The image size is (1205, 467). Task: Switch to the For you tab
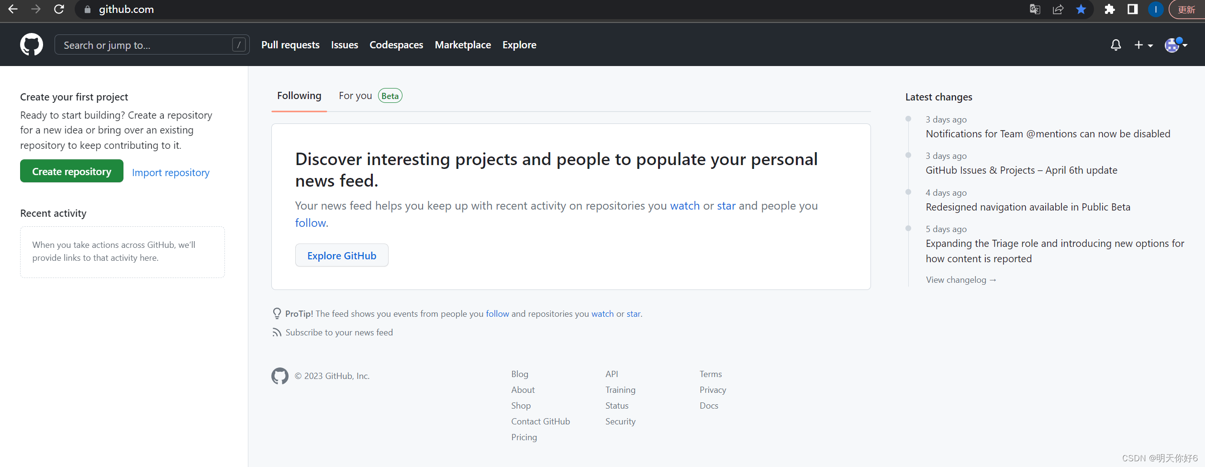(x=355, y=96)
